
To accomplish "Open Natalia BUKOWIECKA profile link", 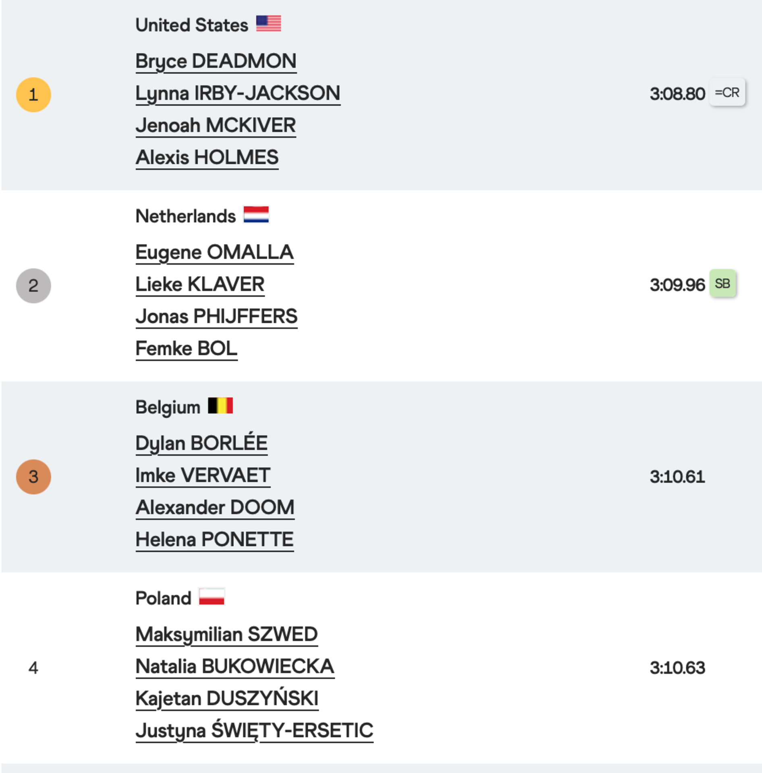I will [235, 667].
